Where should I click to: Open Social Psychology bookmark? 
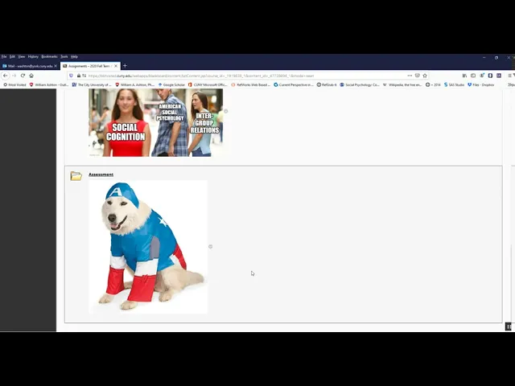pos(360,84)
